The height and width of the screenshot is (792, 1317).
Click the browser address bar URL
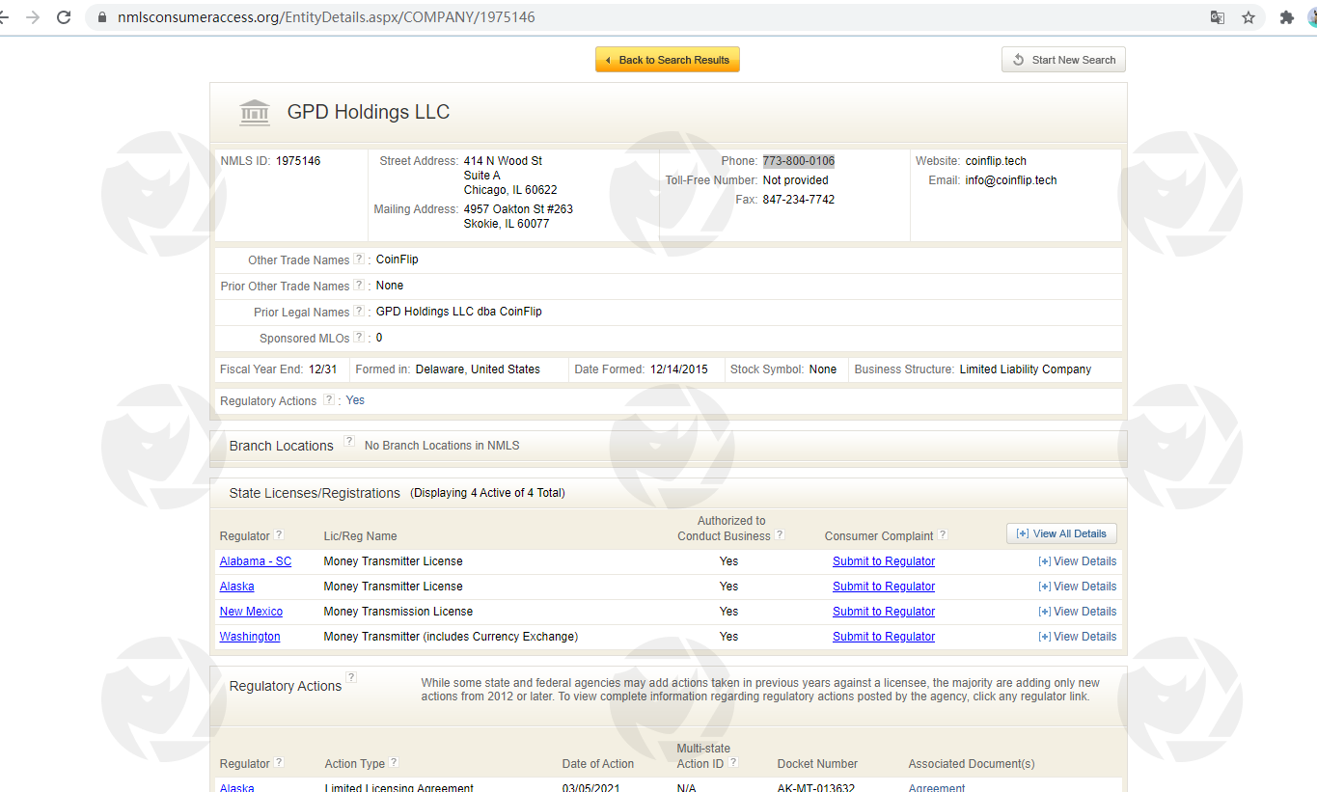point(326,17)
